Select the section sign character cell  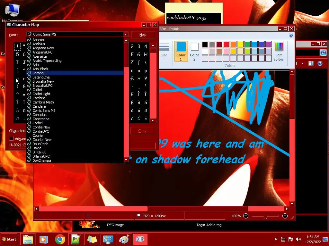[x=24, y=86]
